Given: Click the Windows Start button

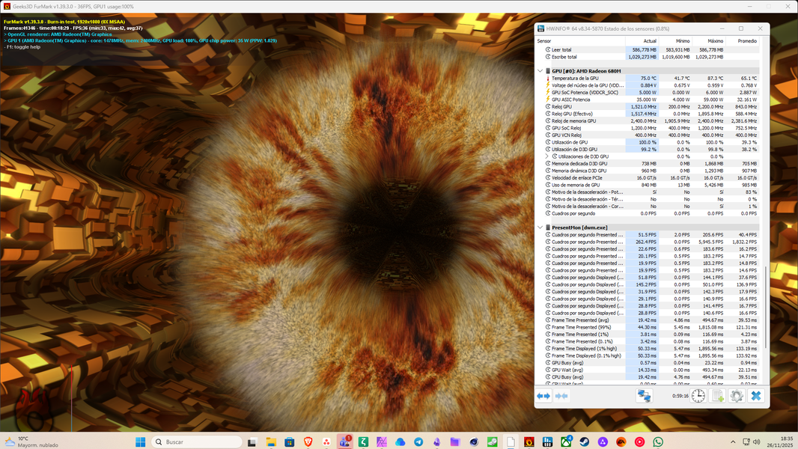Looking at the screenshot, I should pyautogui.click(x=140, y=442).
